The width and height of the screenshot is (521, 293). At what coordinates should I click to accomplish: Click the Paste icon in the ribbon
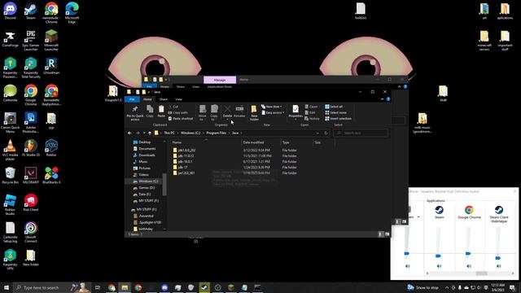161,109
